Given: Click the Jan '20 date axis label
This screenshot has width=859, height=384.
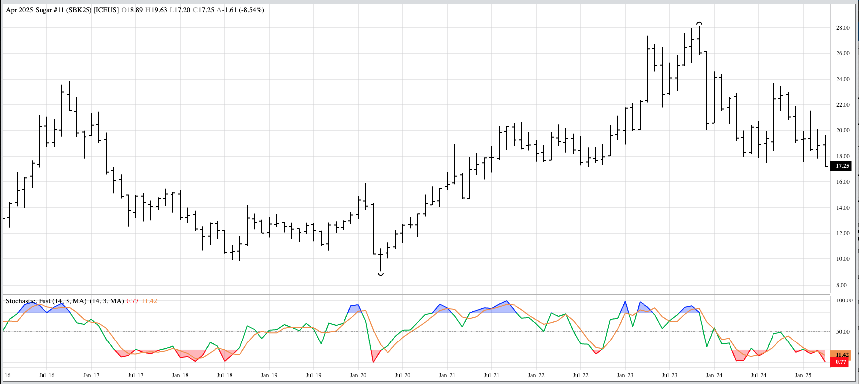Looking at the screenshot, I should click(358, 375).
